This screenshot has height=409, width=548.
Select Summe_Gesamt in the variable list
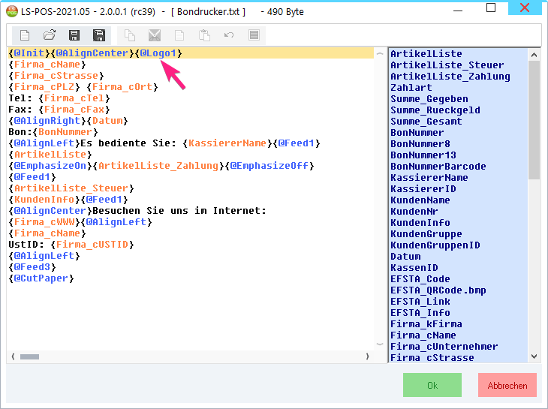[426, 121]
